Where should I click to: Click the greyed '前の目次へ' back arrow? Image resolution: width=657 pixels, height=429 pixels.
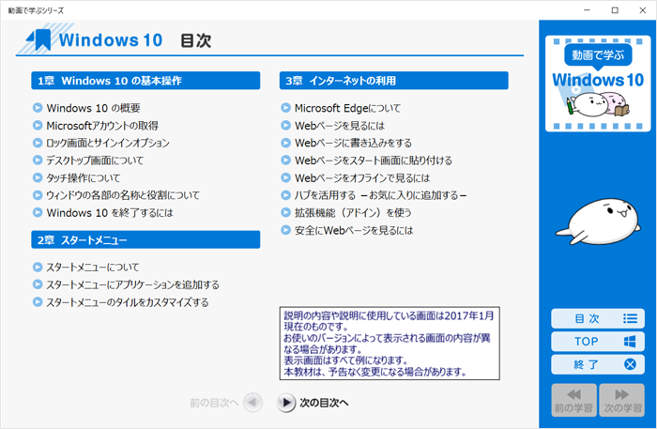[252, 403]
